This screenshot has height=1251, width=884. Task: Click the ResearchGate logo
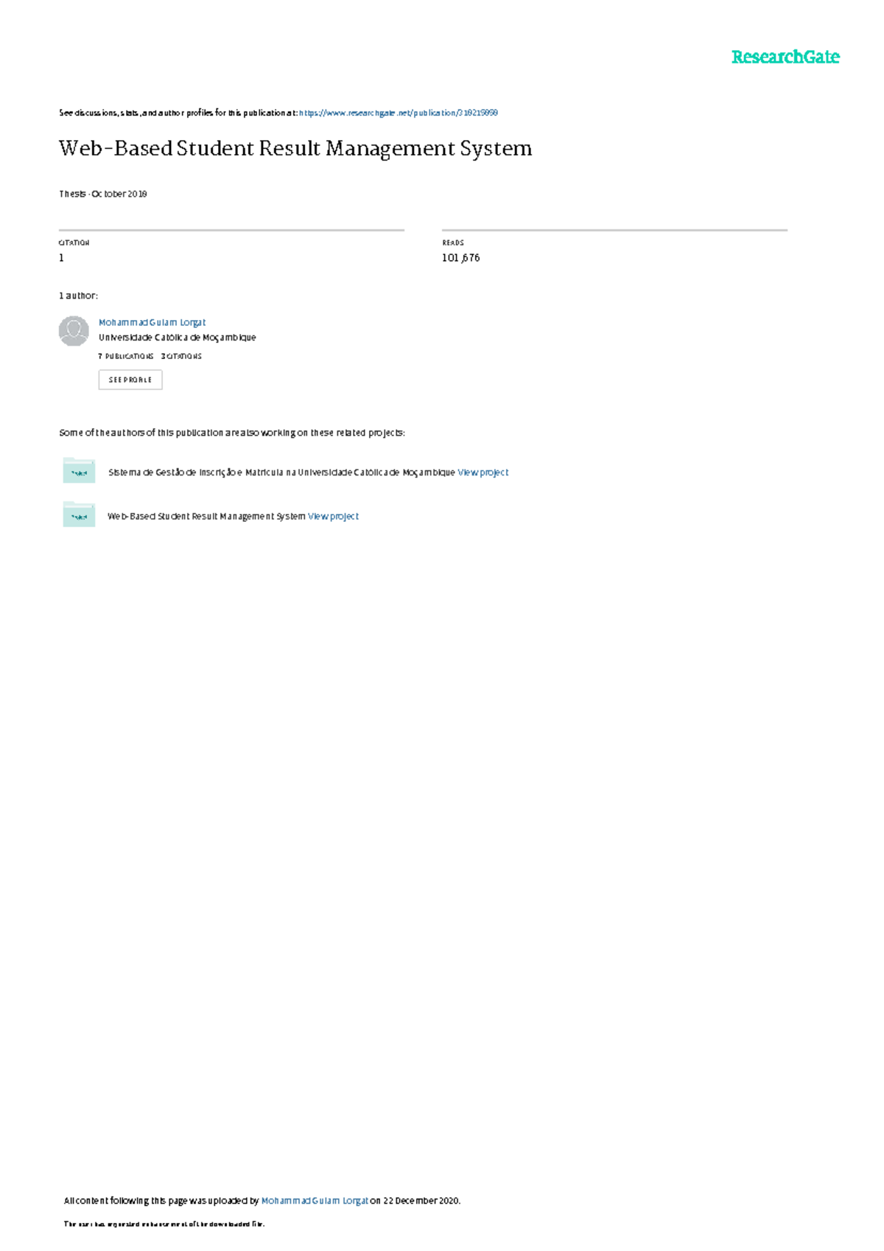pyautogui.click(x=785, y=58)
